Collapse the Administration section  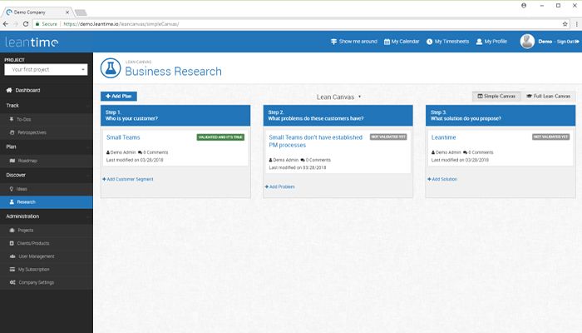pyautogui.click(x=47, y=216)
